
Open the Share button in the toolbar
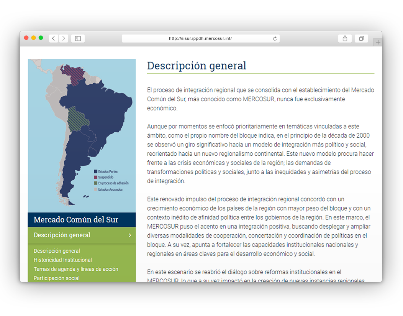click(x=345, y=38)
